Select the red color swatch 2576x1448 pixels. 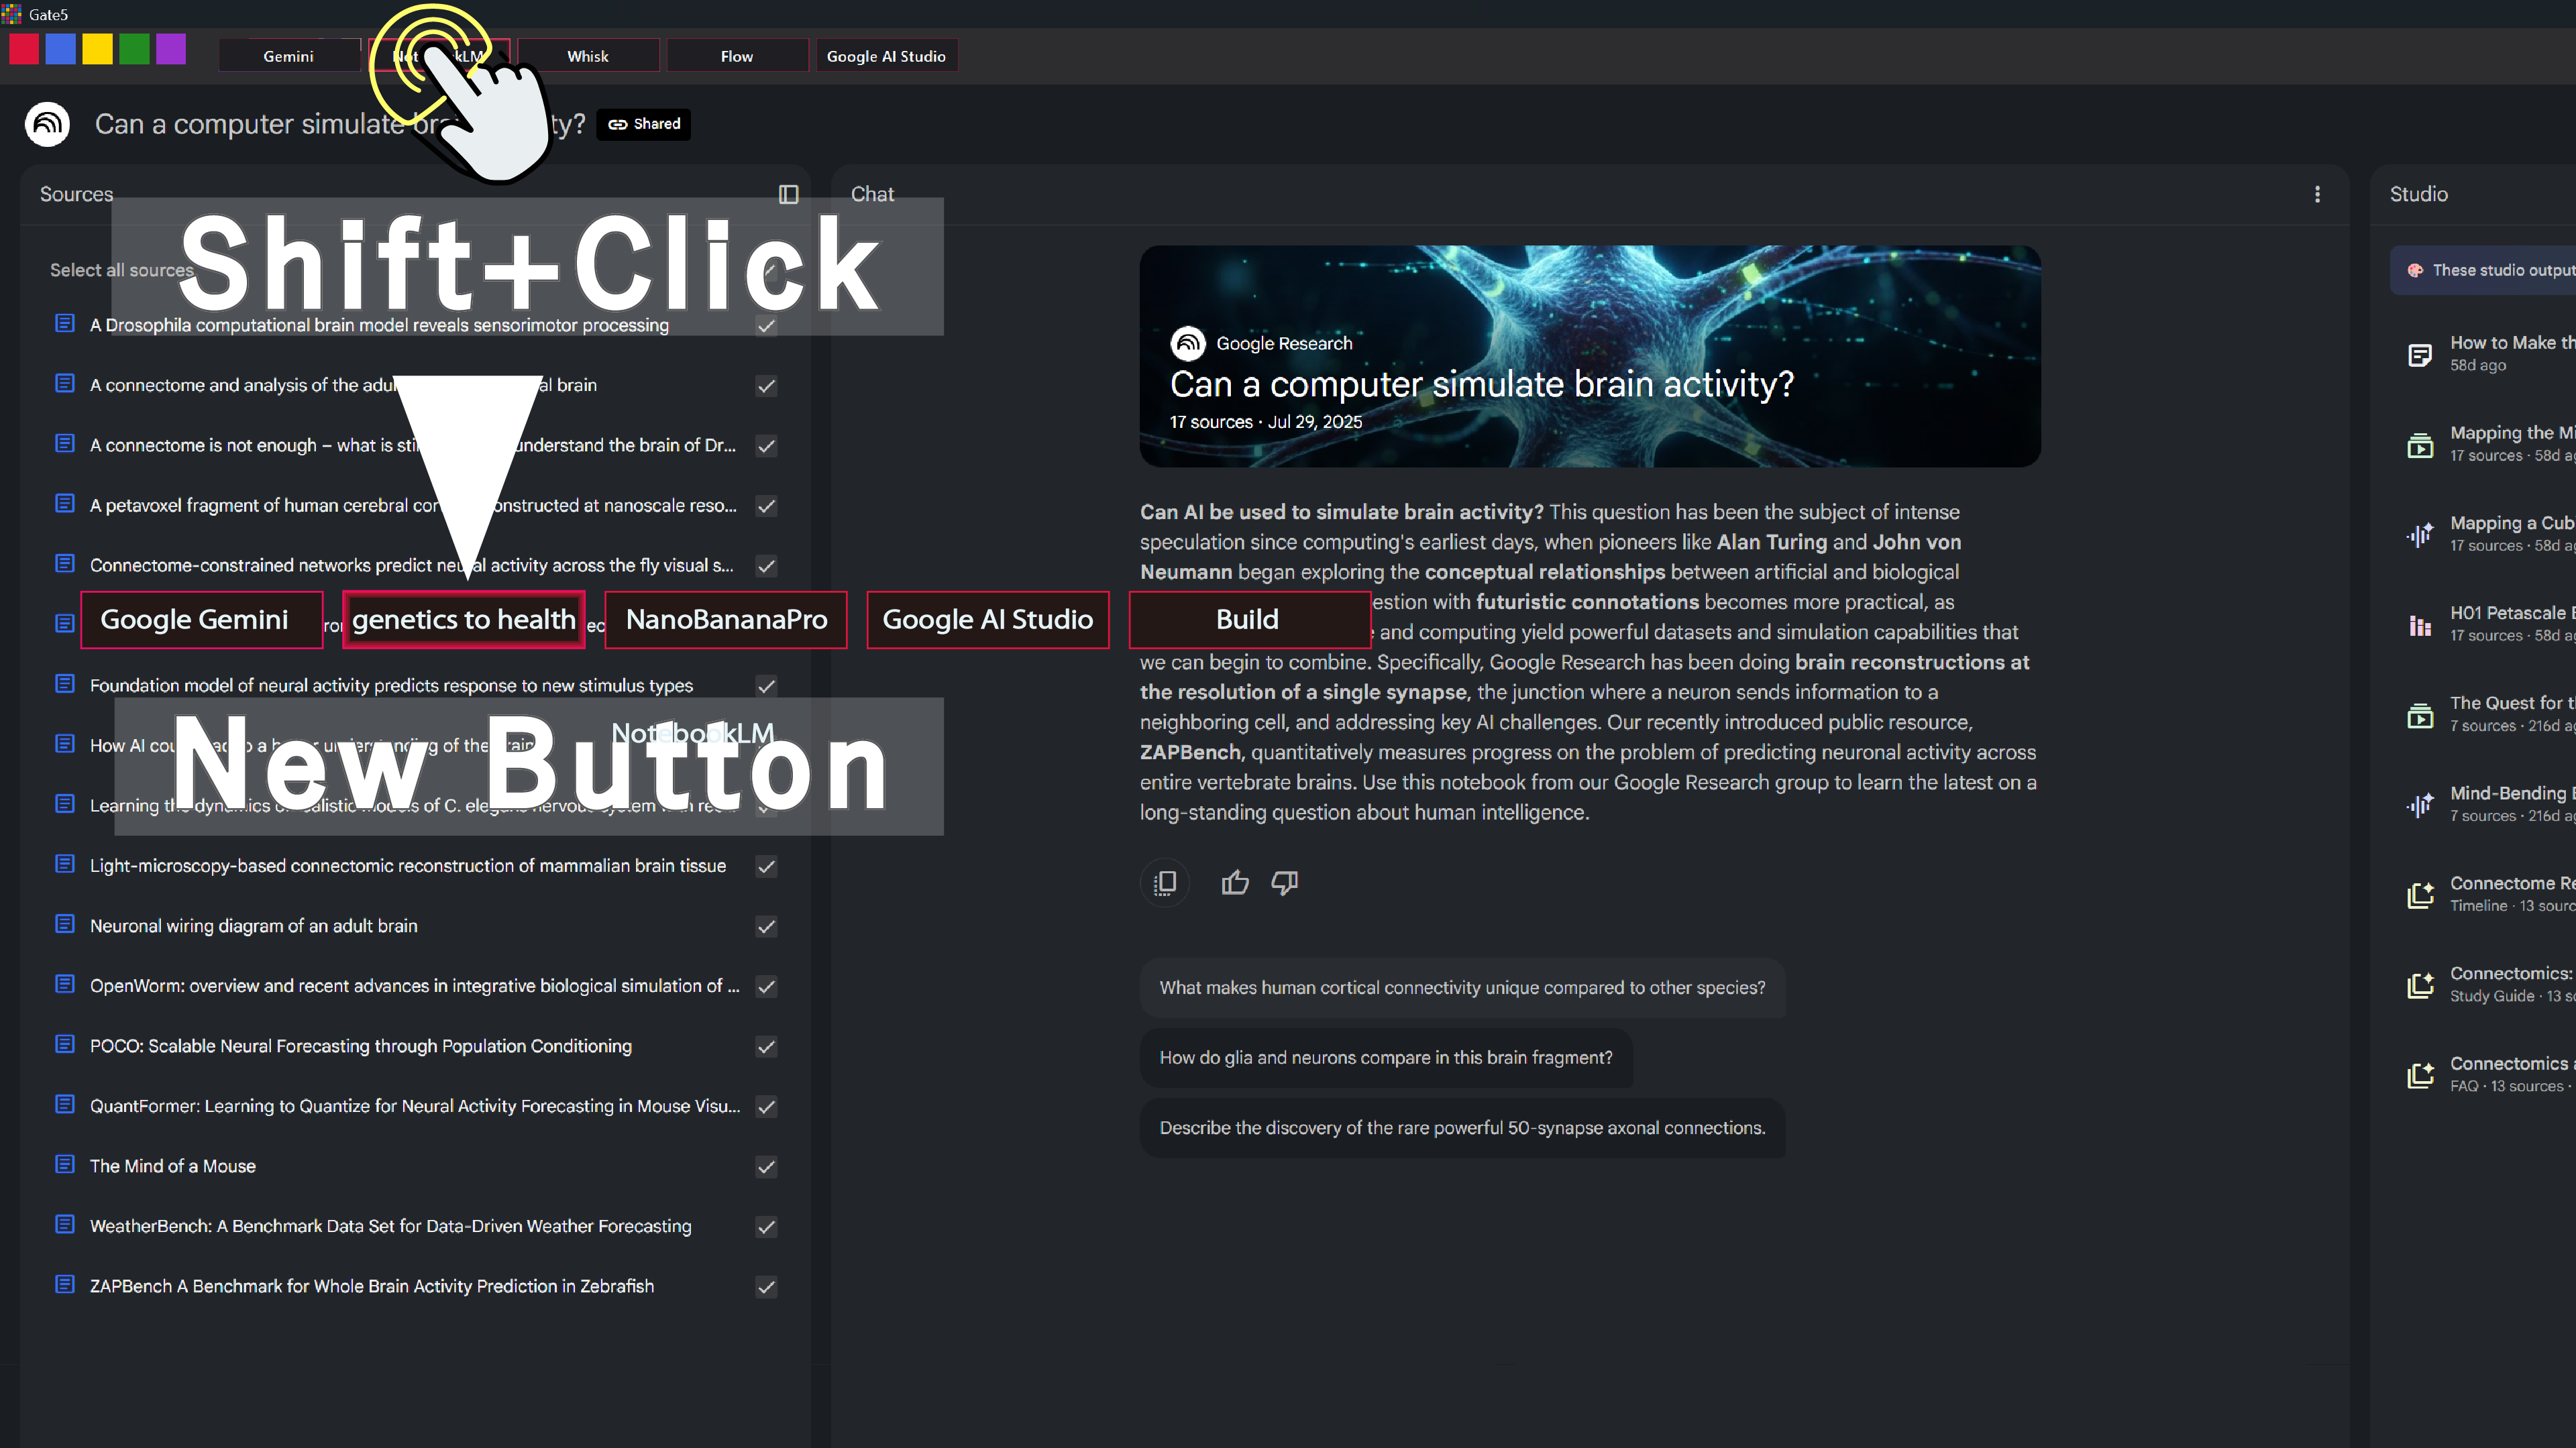pos(24,49)
